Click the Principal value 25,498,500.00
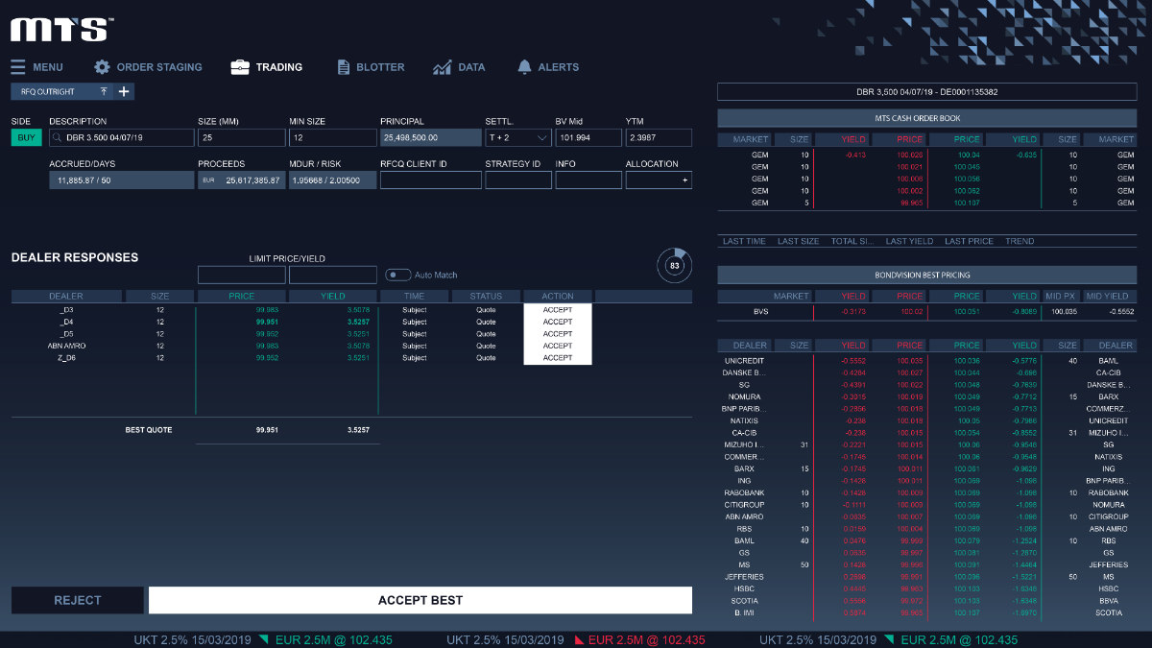Viewport: 1152px width, 648px height. click(x=431, y=137)
